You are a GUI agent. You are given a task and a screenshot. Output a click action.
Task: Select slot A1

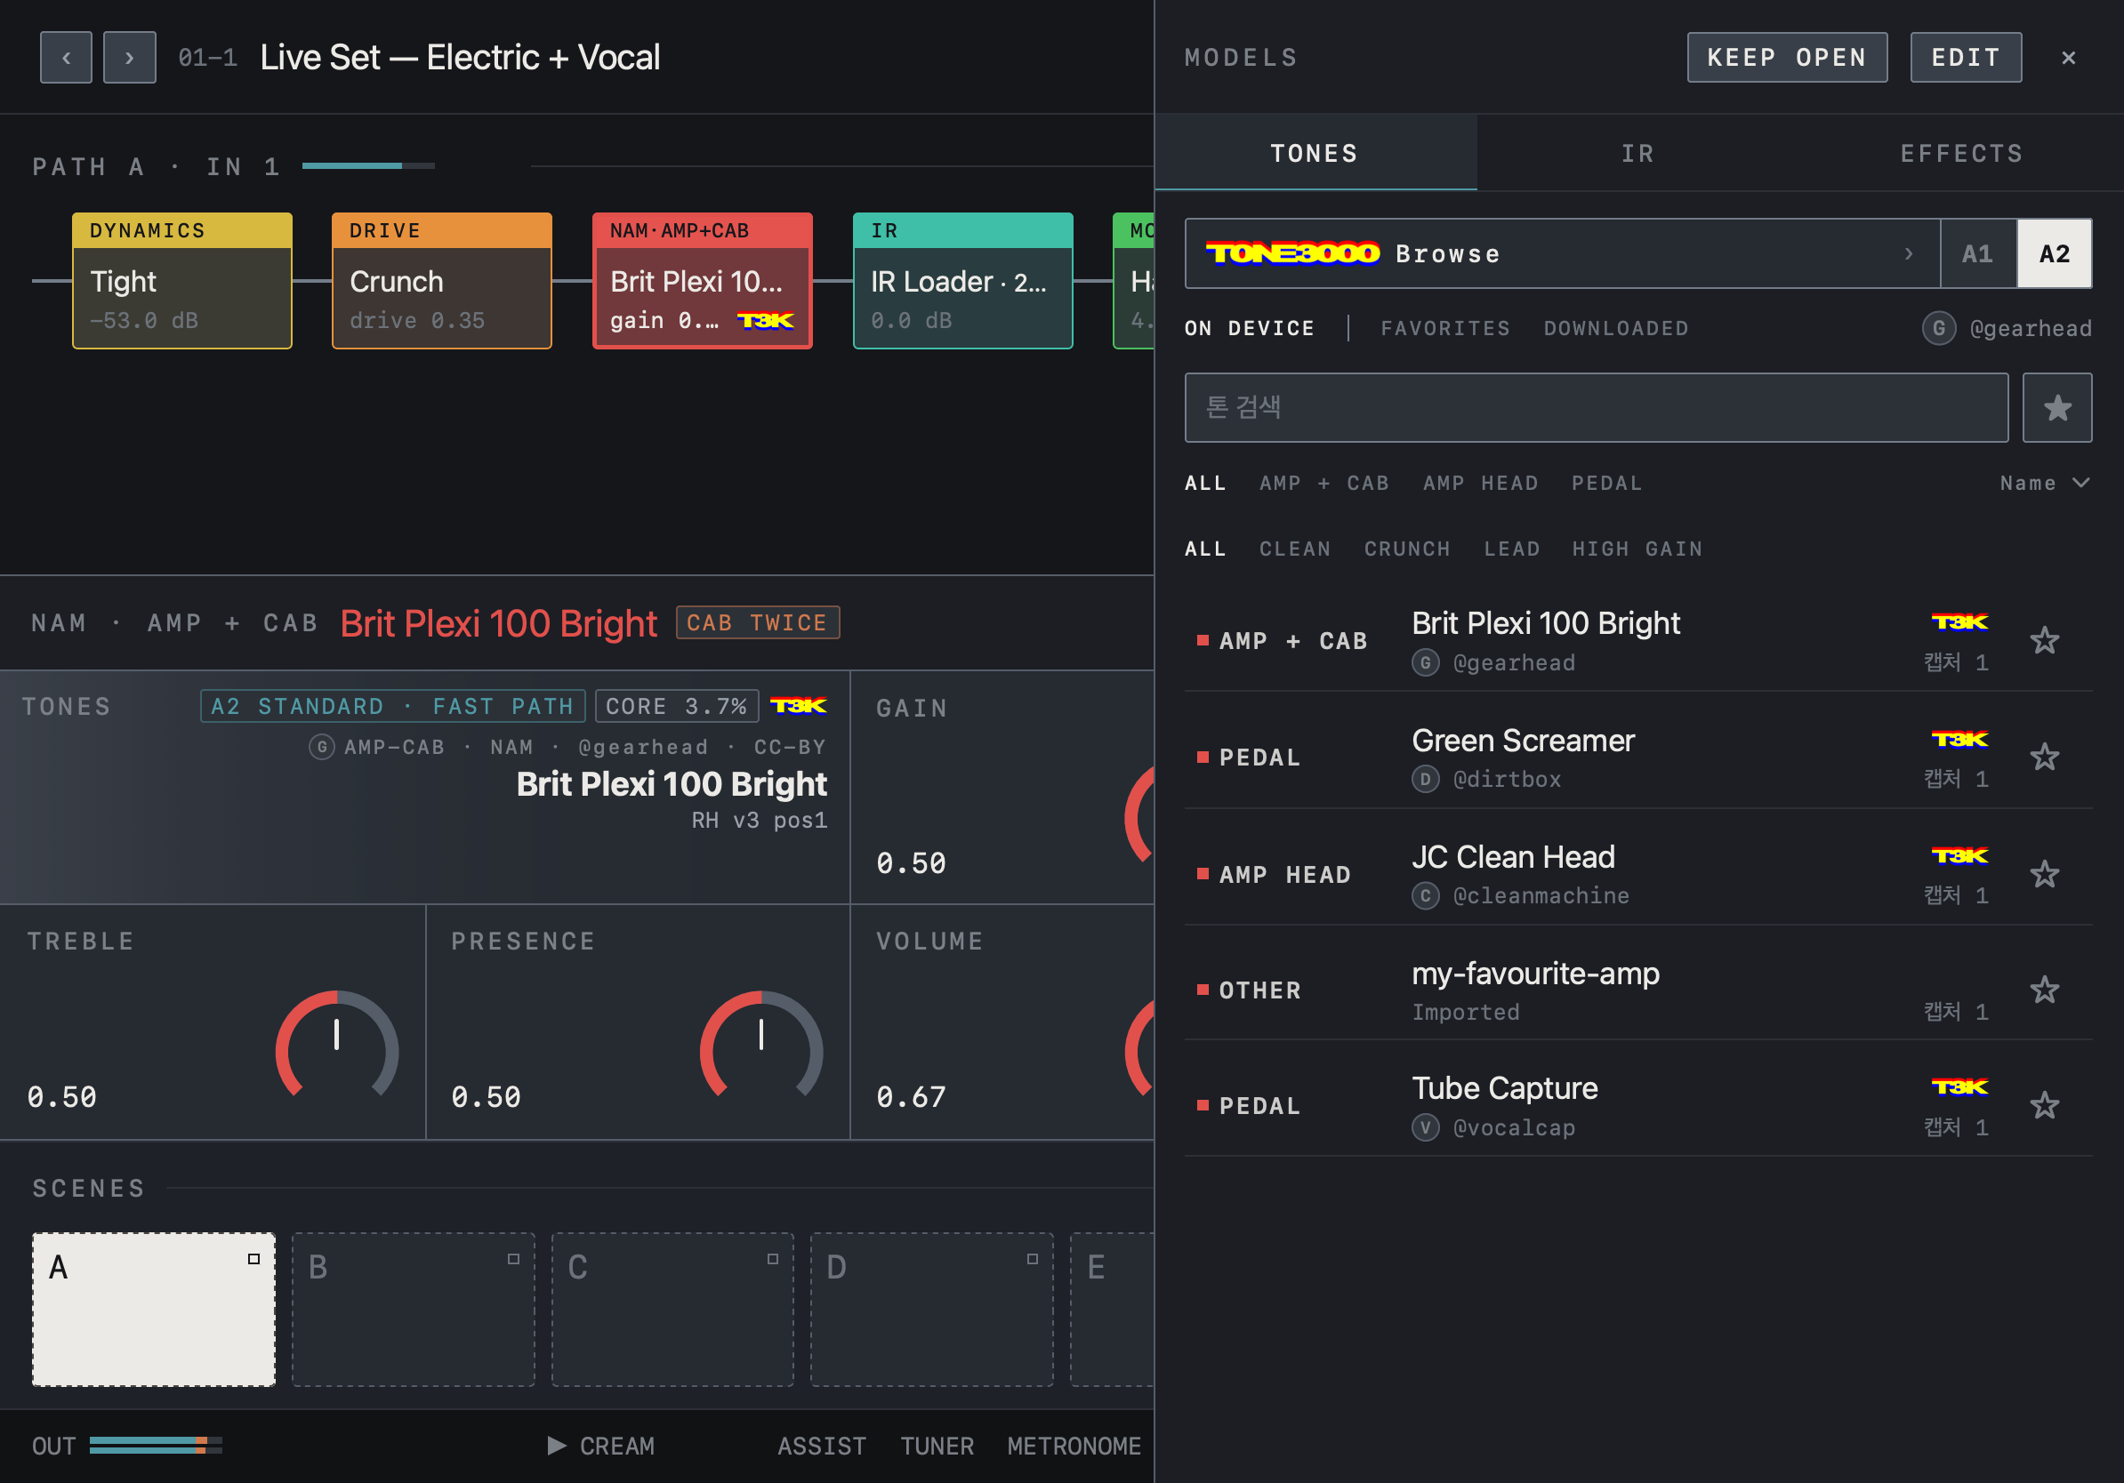point(1977,253)
